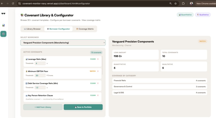
Task: Remove the Leverage Ratio (Max) covenant
Action: point(98,59)
